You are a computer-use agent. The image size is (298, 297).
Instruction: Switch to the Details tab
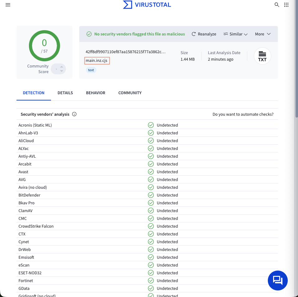click(65, 93)
